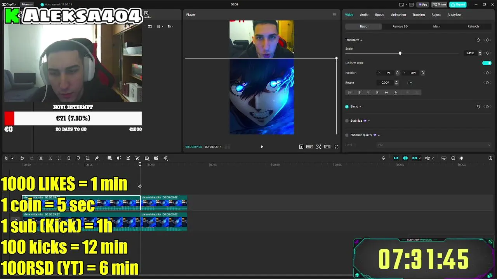Click align-bottom icon in Transform alignment row

click(396, 93)
